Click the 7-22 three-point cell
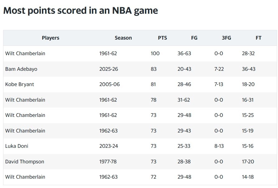 pyautogui.click(x=219, y=69)
